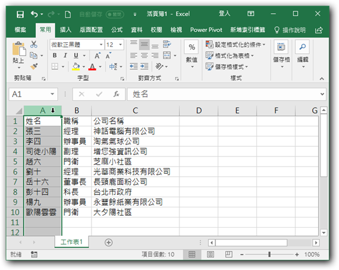Click the Wrap Text icon
The width and height of the screenshot is (339, 270).
point(167,44)
